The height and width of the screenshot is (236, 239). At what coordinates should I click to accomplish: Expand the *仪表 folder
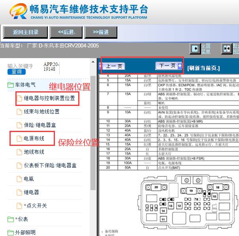(x=21, y=219)
